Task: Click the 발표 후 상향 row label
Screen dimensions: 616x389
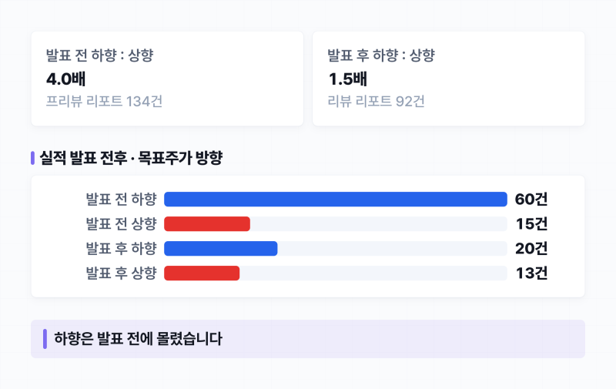Action: coord(122,273)
